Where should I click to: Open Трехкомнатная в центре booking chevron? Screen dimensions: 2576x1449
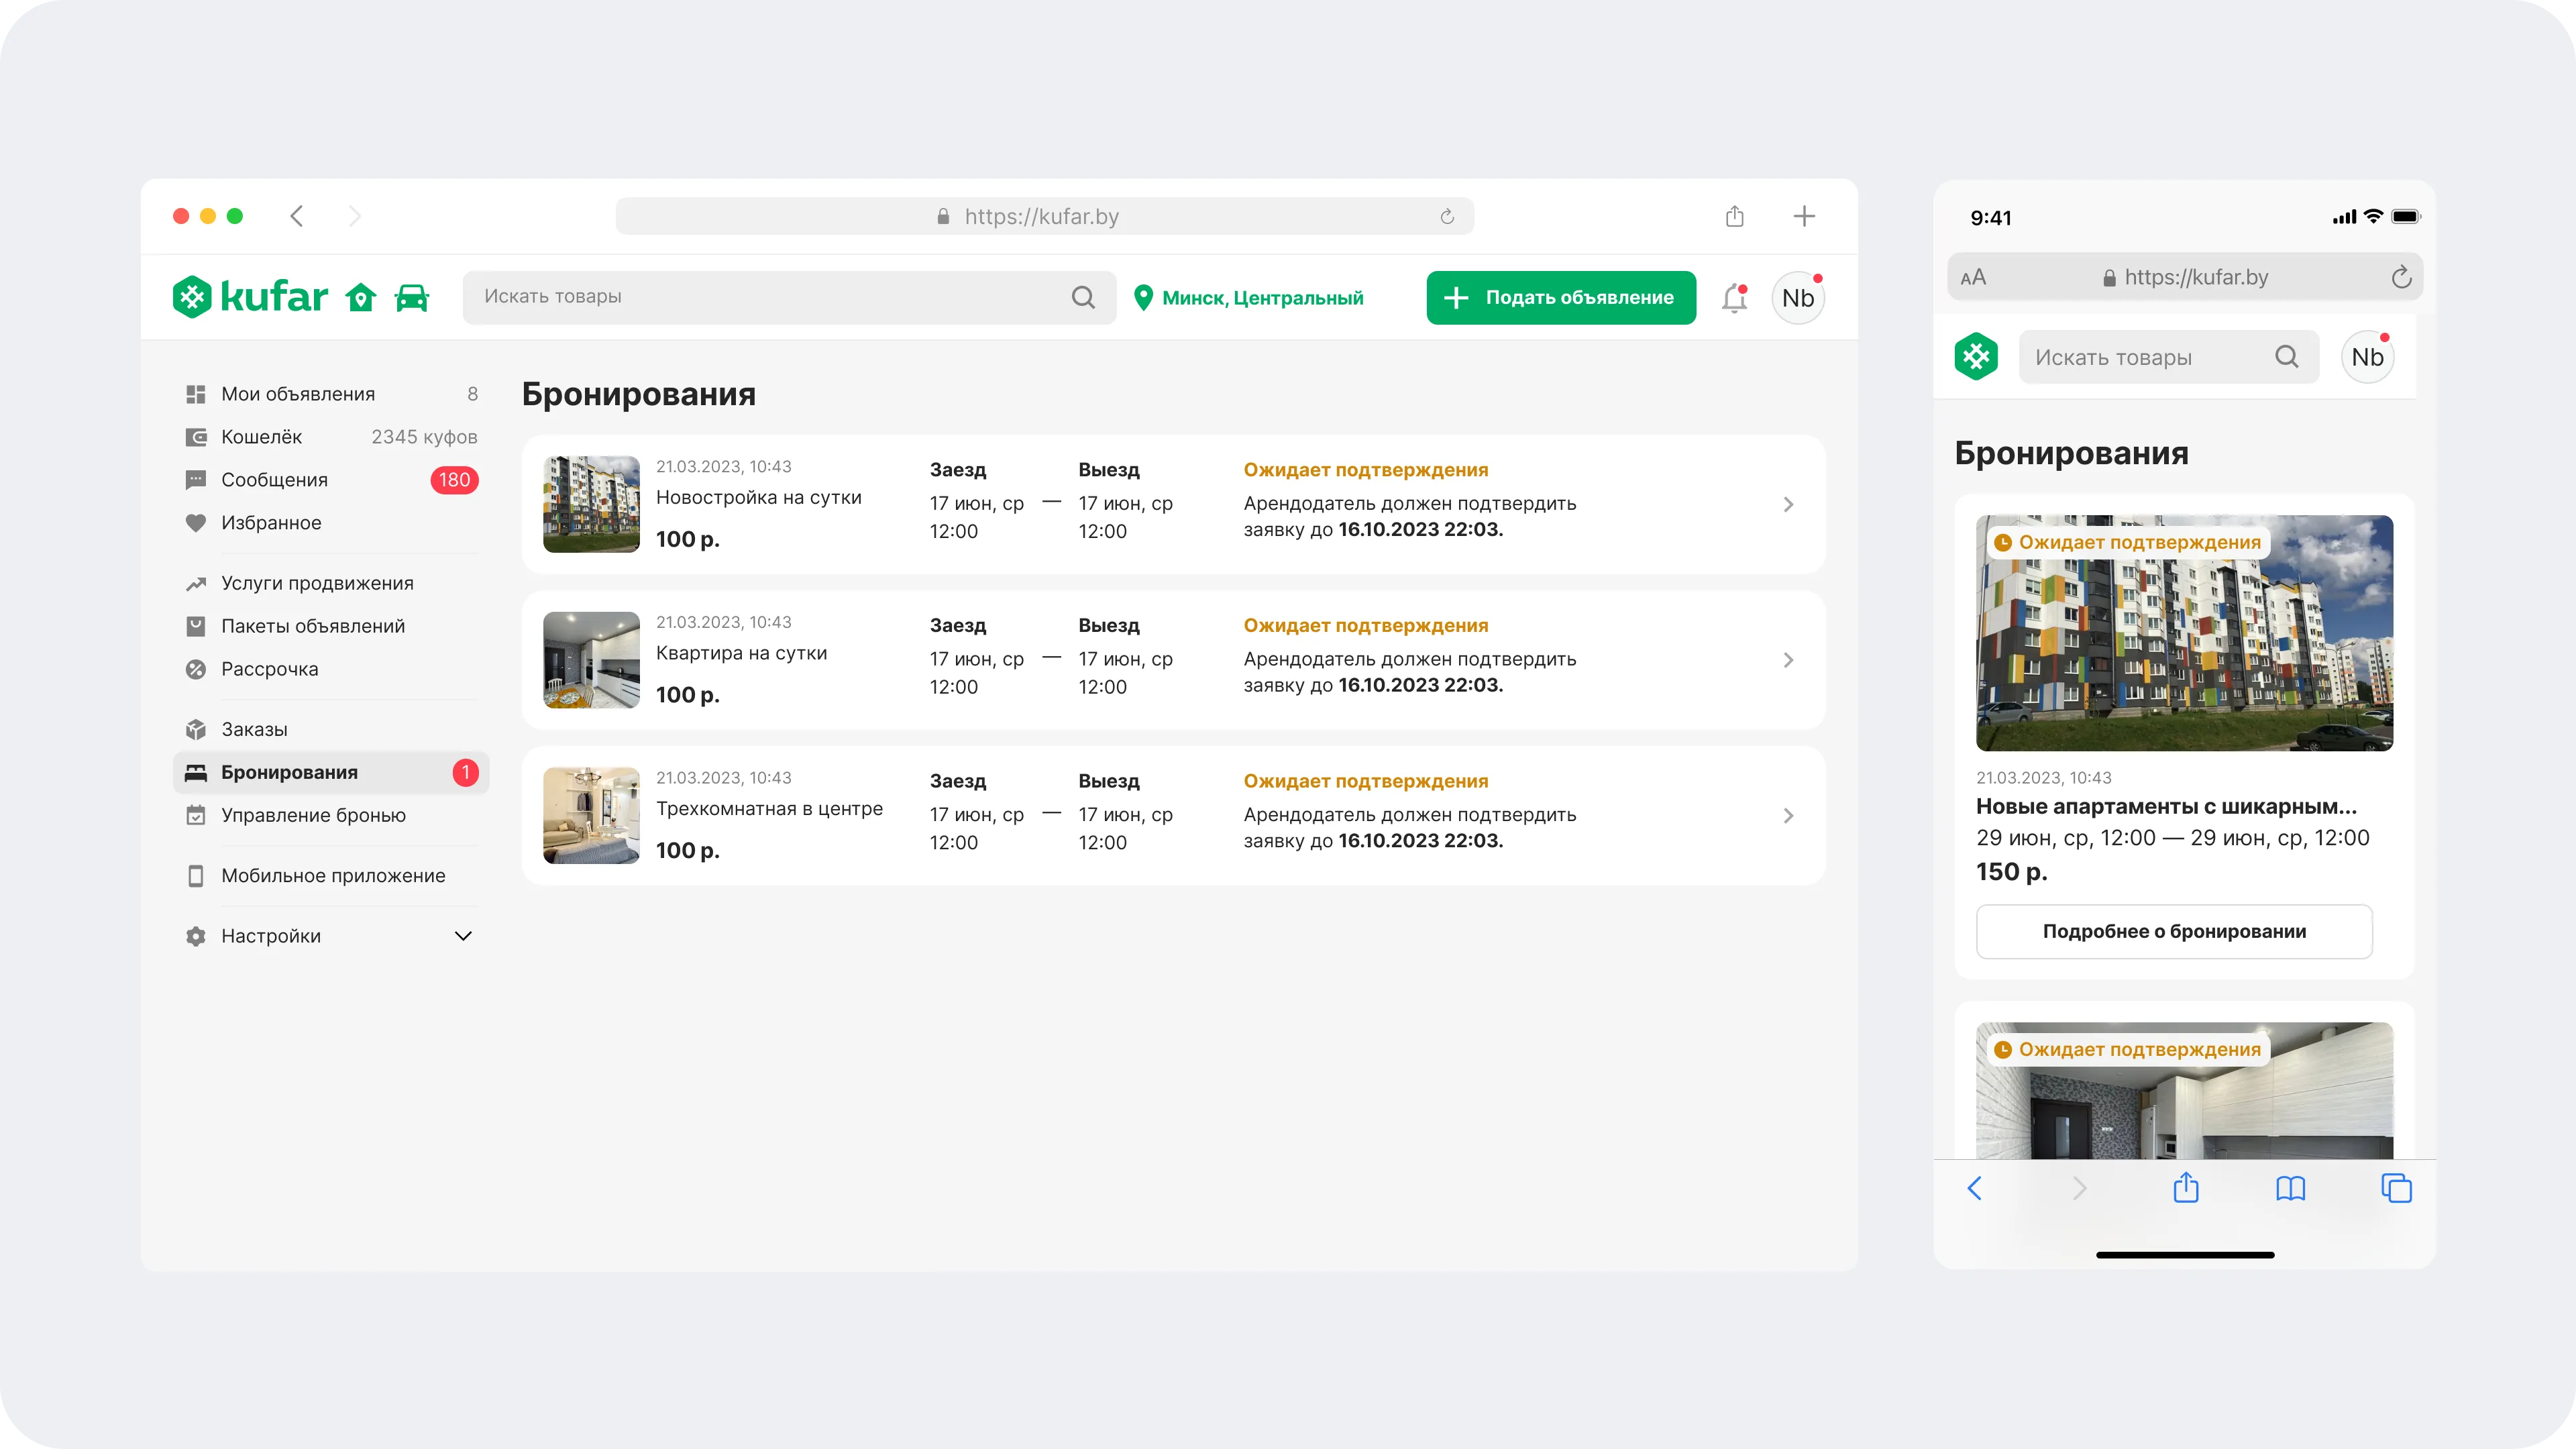[x=1788, y=816]
